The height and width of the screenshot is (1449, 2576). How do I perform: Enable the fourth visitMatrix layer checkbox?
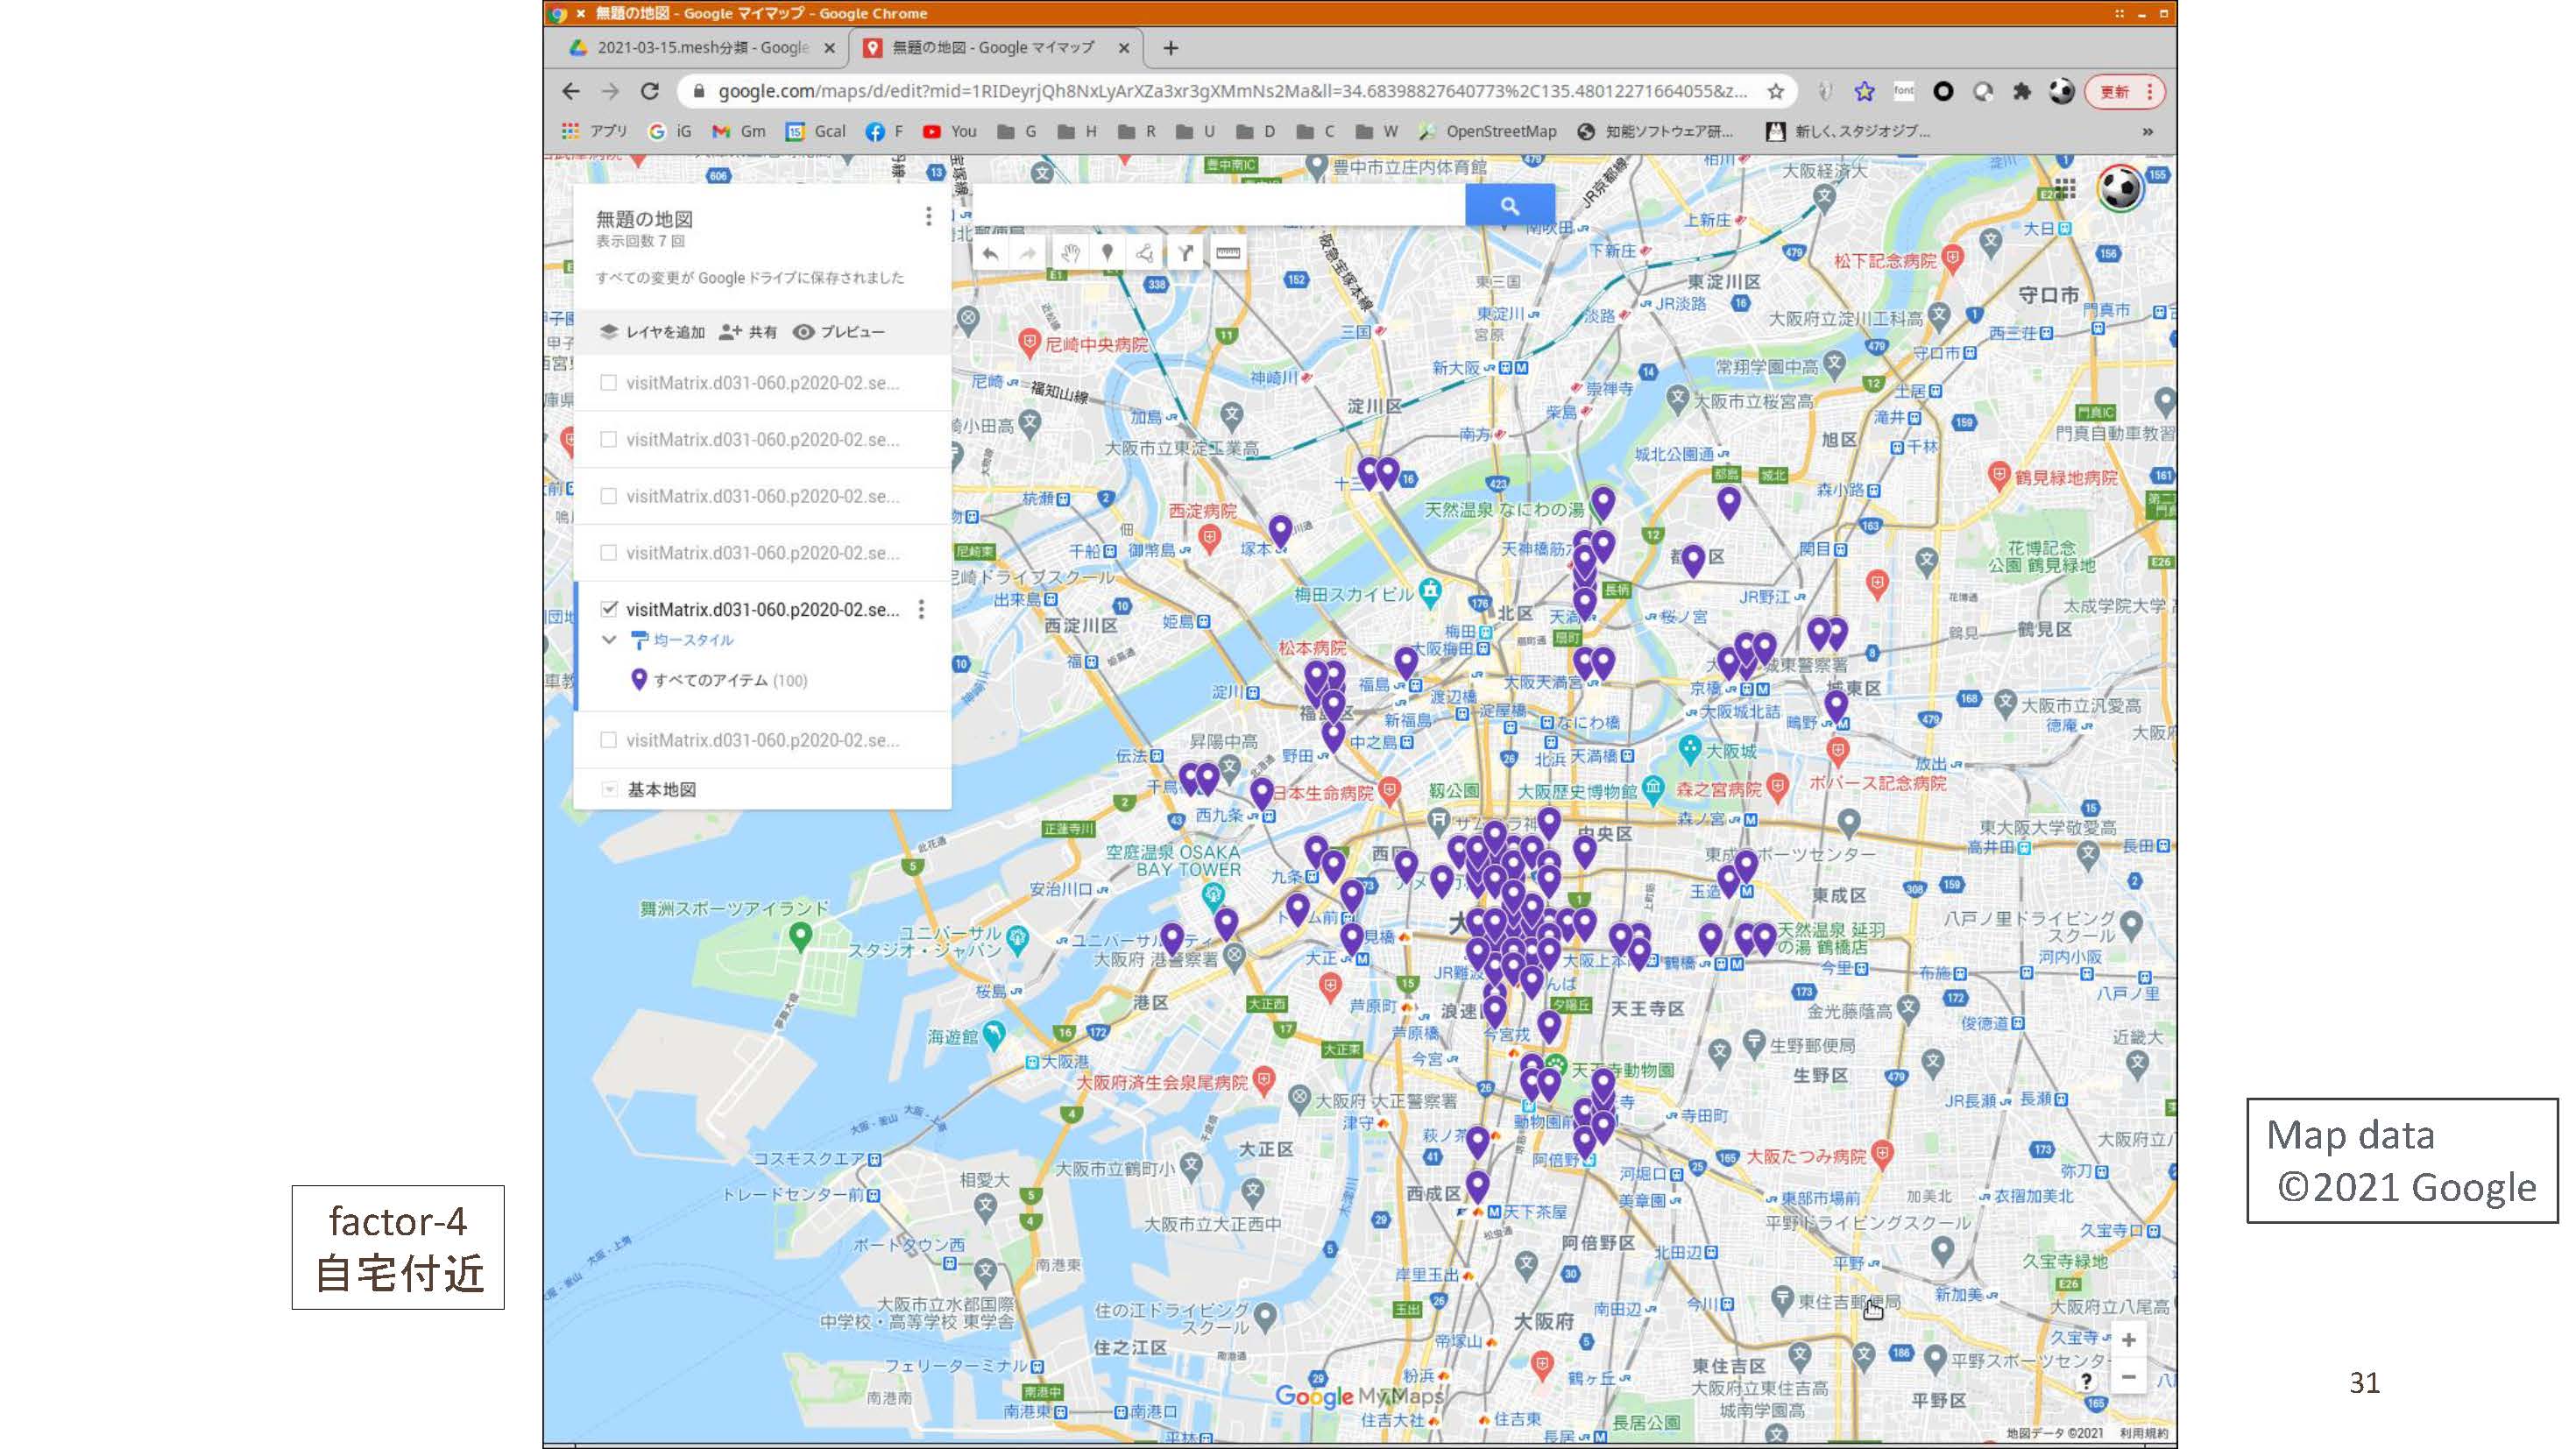(608, 552)
